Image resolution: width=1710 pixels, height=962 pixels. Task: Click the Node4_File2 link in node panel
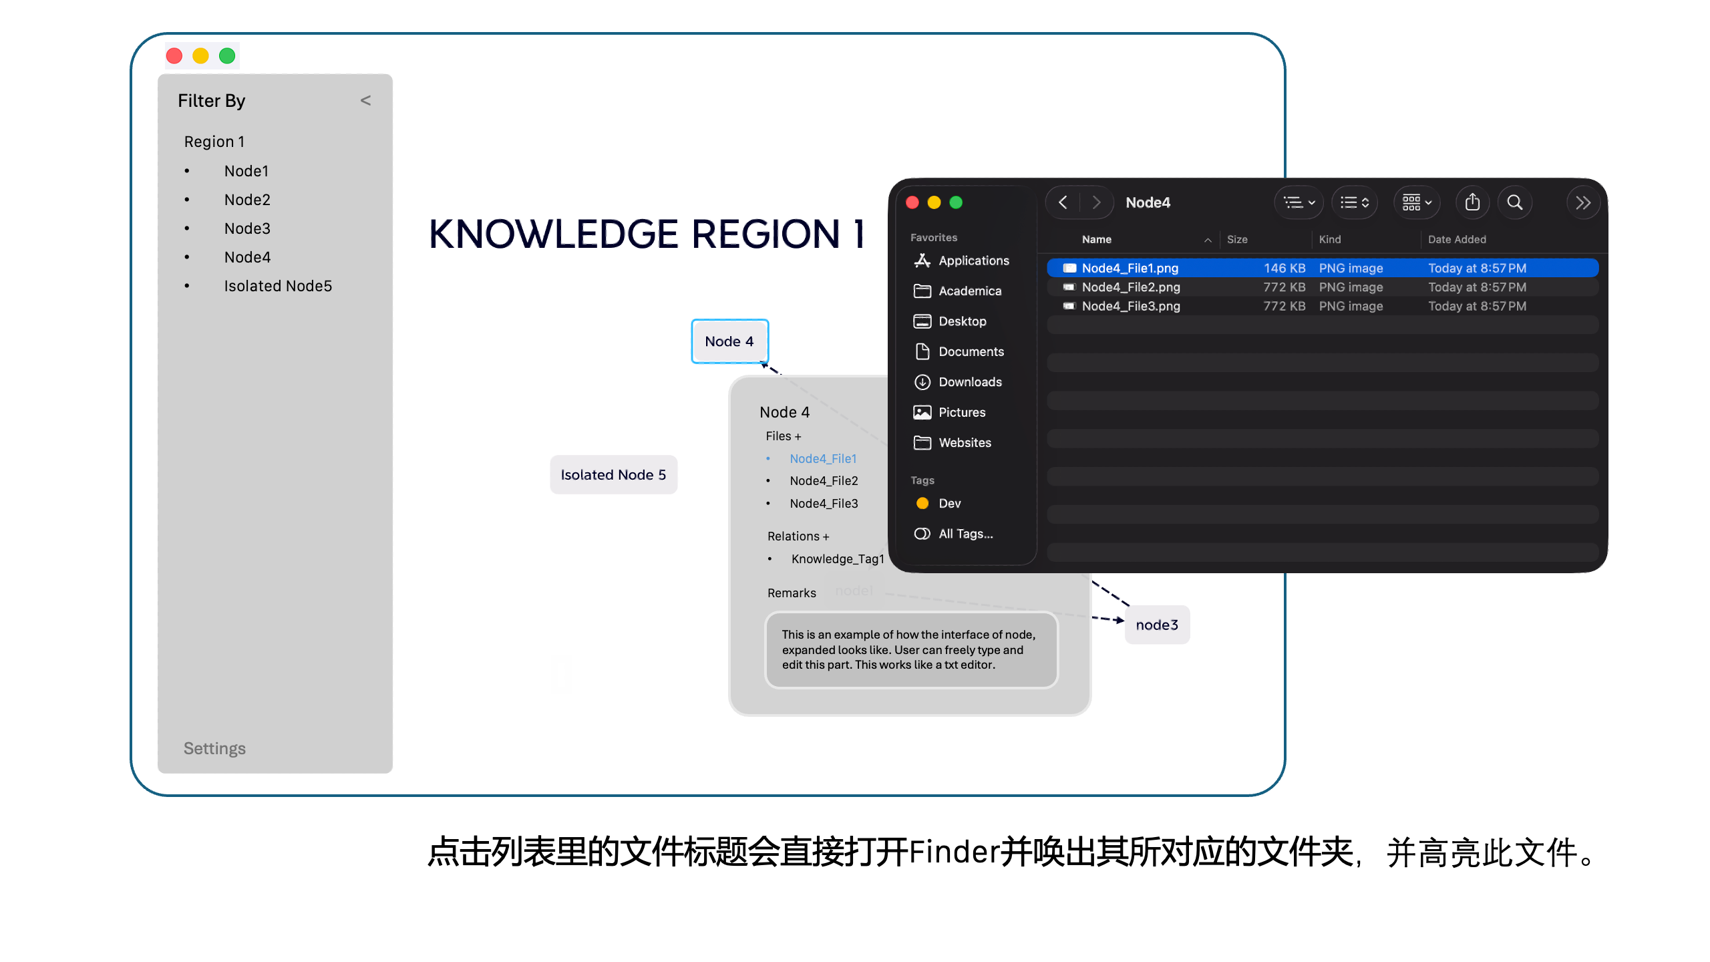[x=824, y=481]
